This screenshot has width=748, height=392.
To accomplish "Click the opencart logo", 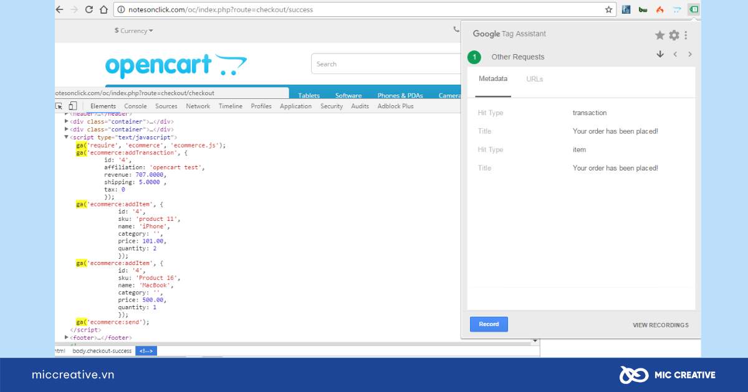I will [x=176, y=65].
